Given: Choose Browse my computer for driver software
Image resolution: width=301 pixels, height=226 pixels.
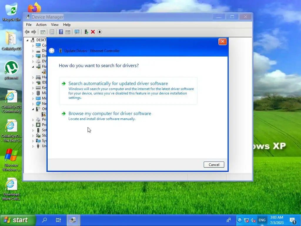Looking at the screenshot, I should [128, 116].
